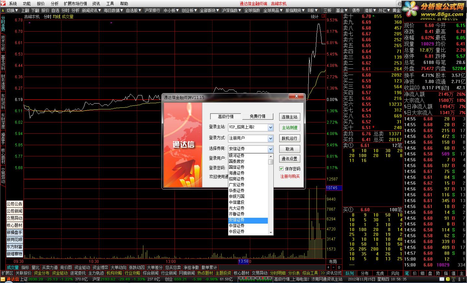Open the 全部版块 toolbar dropdown

(x=210, y=10)
